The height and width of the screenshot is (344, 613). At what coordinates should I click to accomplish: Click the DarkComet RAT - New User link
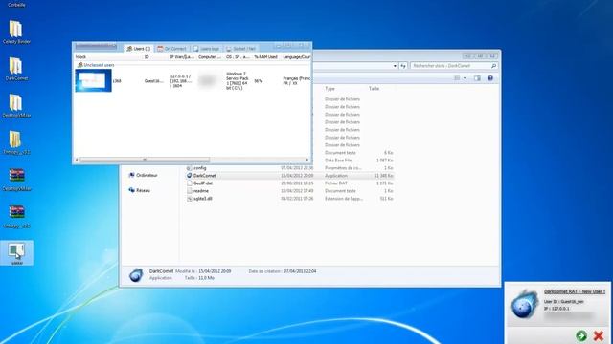click(x=575, y=291)
